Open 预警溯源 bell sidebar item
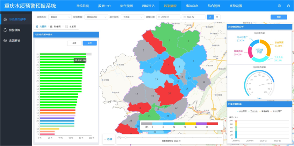This screenshot has height=146, width=294. point(14,30)
